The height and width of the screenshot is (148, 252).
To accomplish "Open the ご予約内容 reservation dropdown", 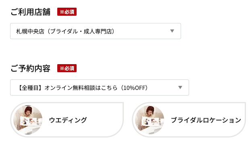I will [100, 88].
